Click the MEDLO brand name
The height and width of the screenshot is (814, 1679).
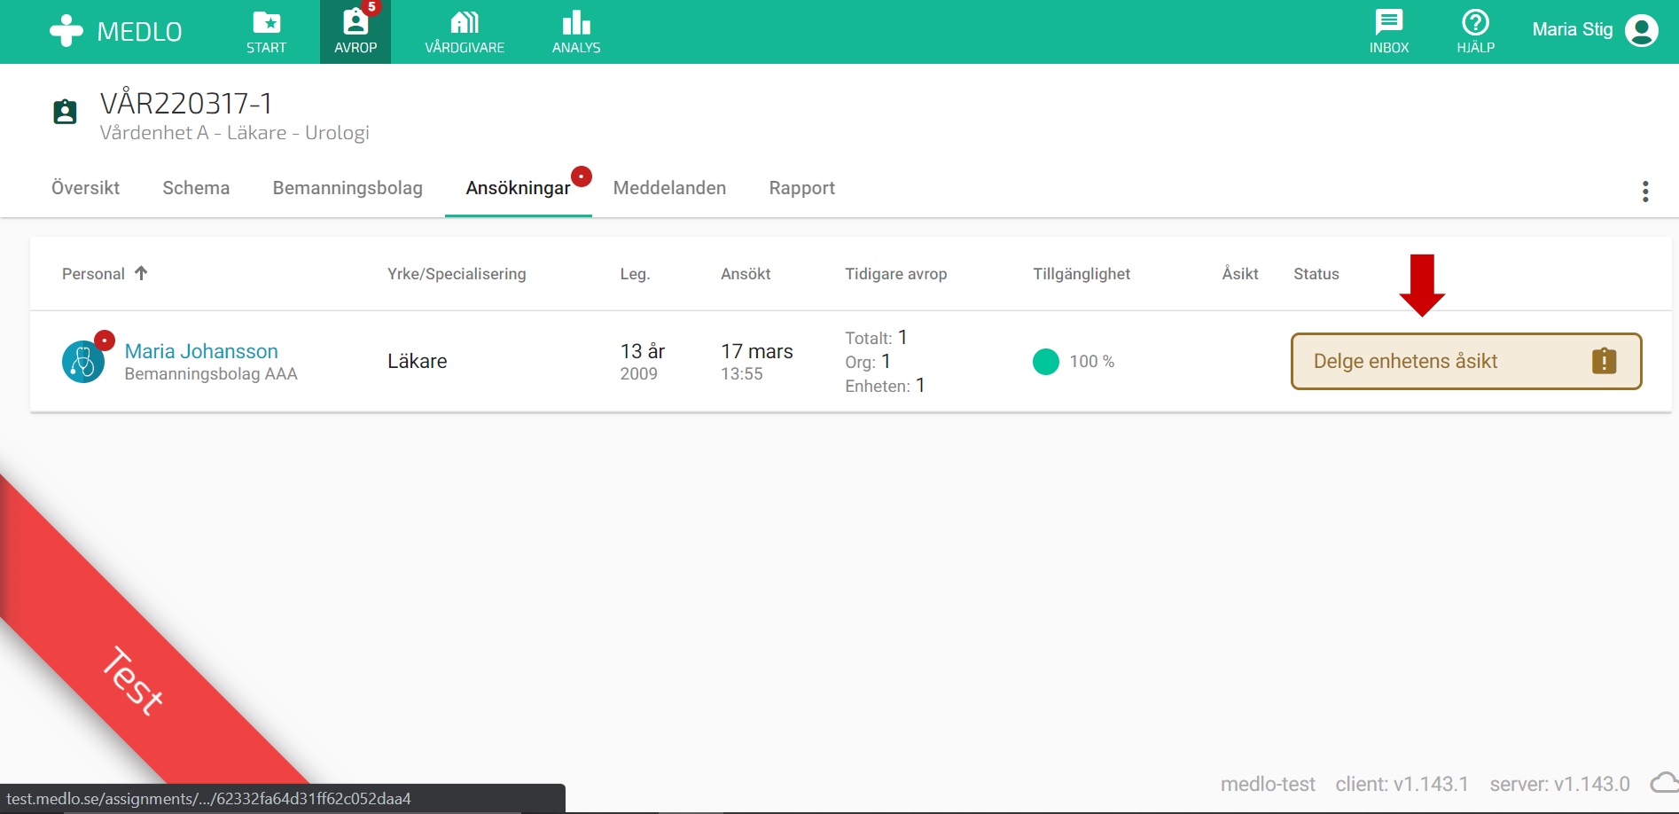(x=139, y=32)
